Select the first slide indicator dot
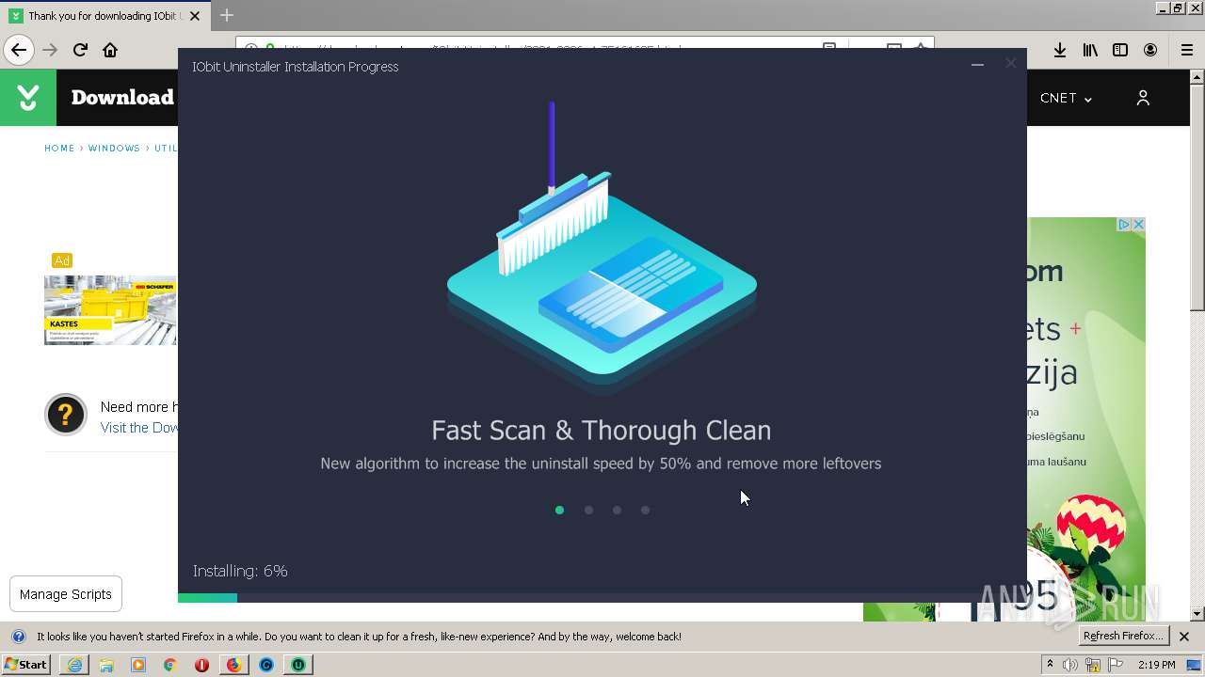The image size is (1205, 677). click(x=559, y=510)
